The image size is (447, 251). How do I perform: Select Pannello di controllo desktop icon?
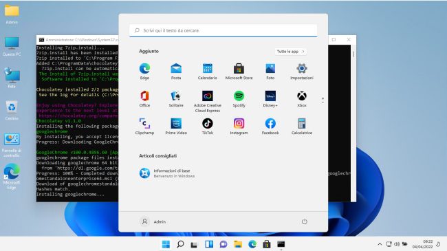coord(12,145)
